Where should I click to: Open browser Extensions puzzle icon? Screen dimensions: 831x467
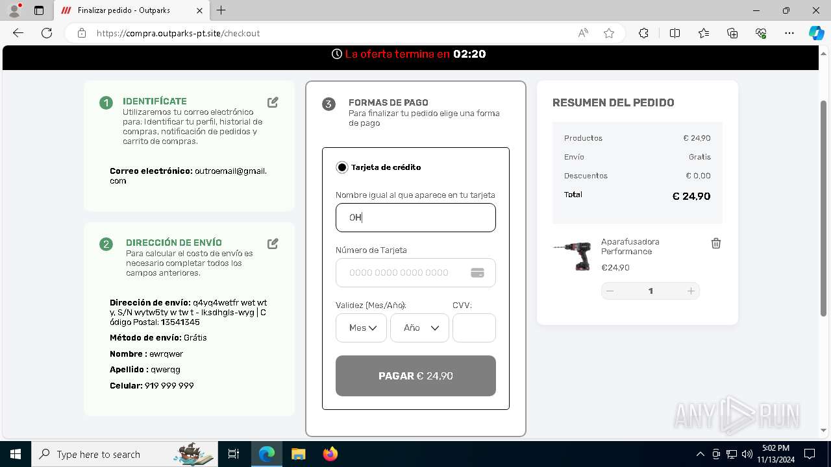(643, 33)
